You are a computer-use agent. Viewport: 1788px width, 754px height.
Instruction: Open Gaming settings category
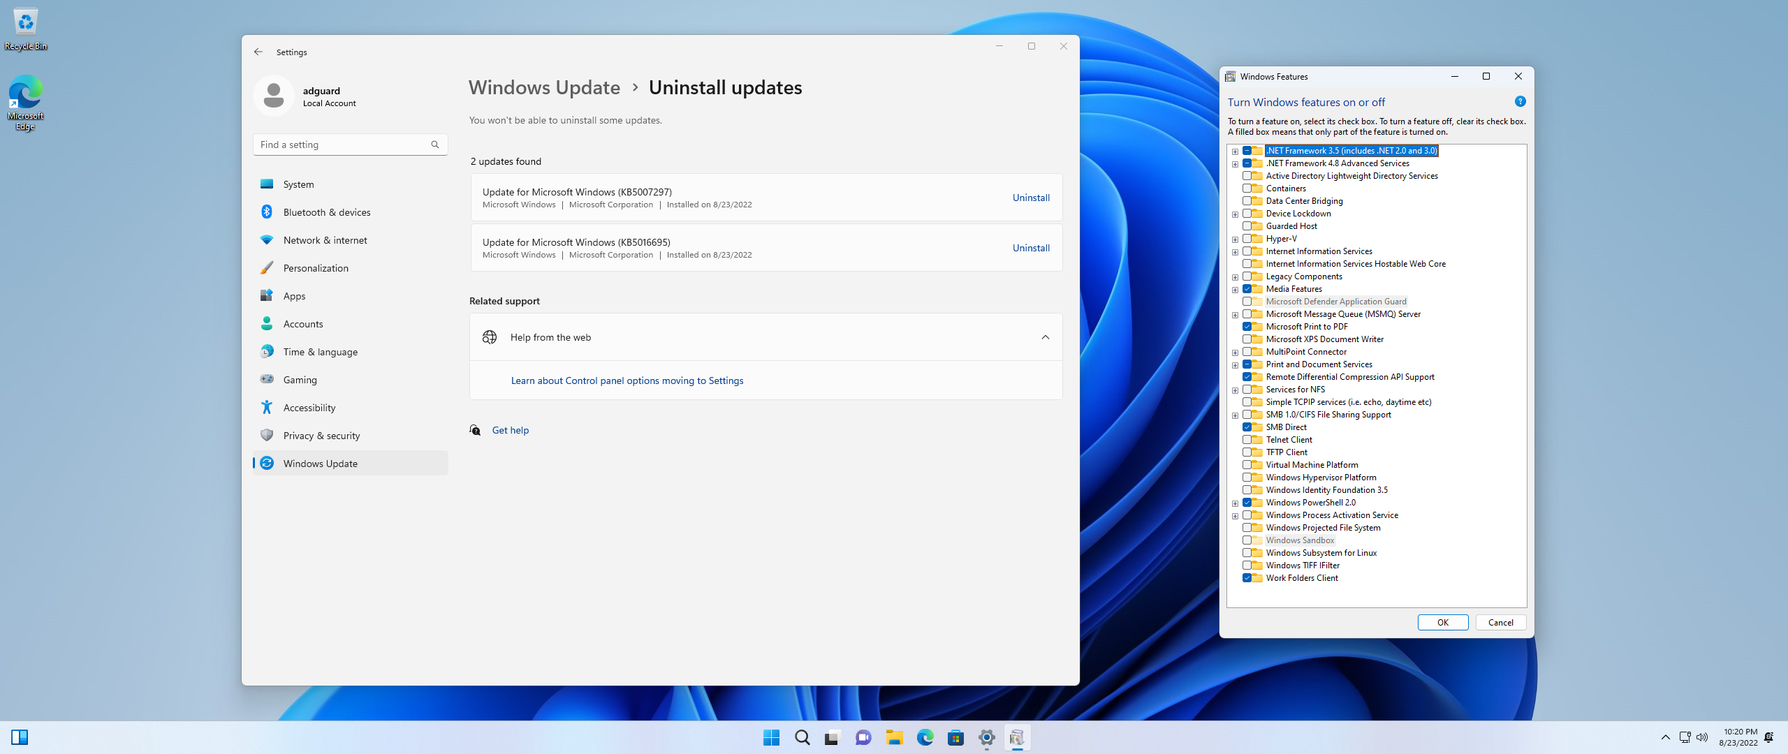pyautogui.click(x=351, y=380)
